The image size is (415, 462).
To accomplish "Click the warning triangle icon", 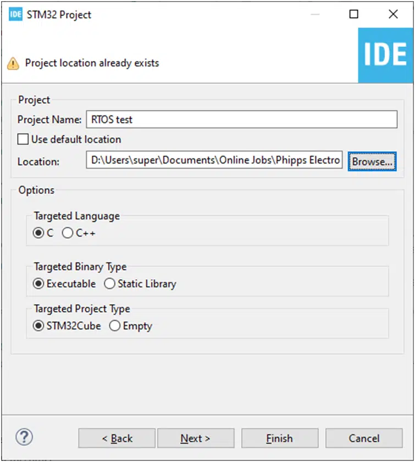I will [x=13, y=63].
